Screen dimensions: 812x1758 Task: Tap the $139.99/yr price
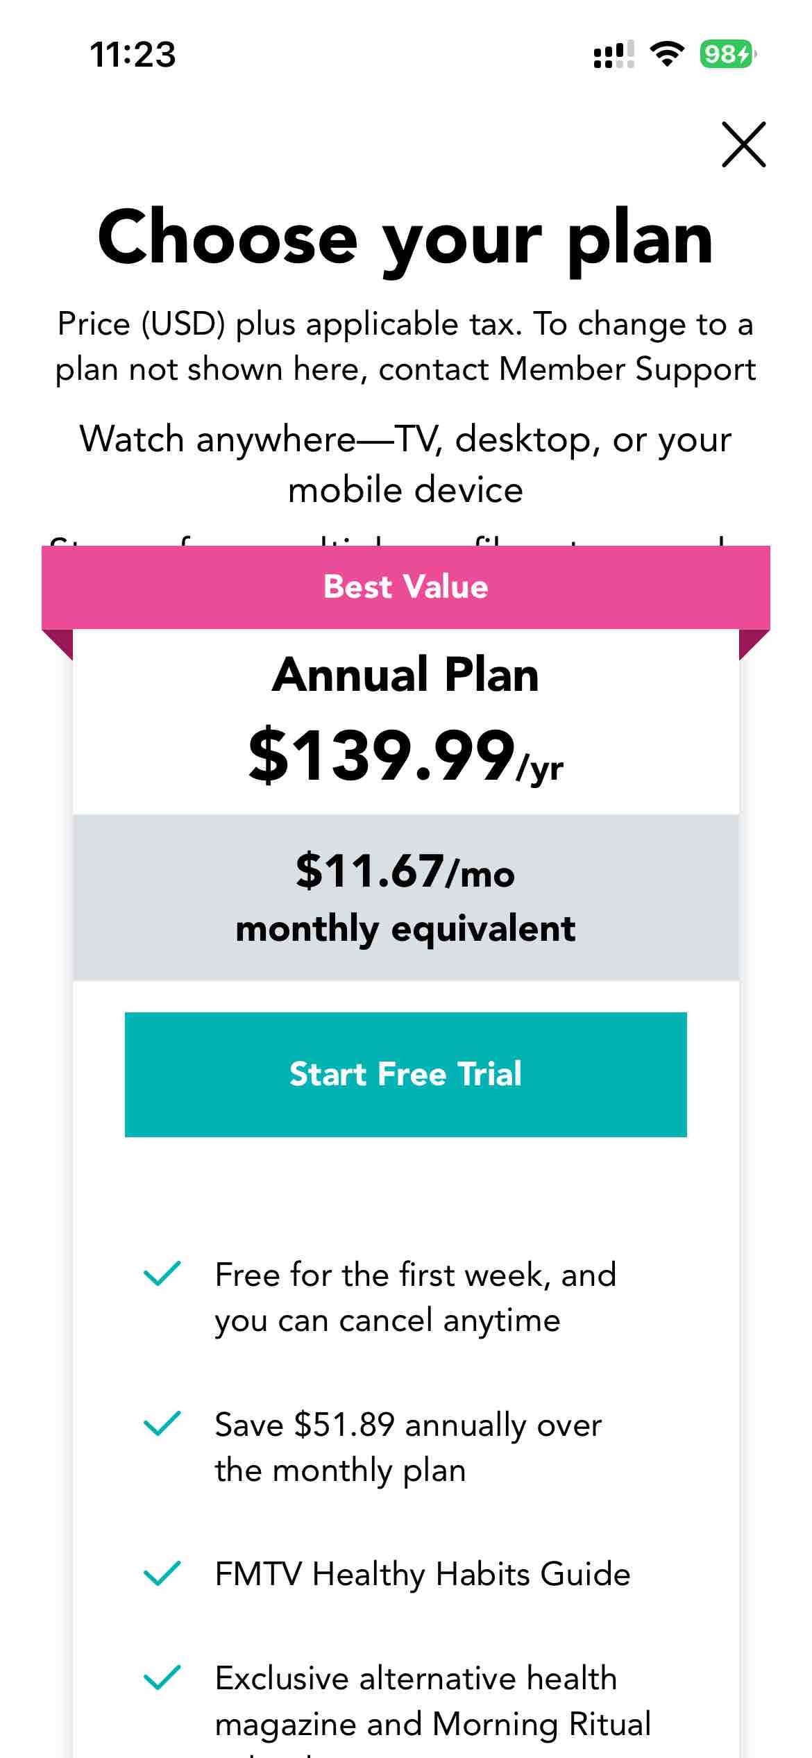pos(406,755)
